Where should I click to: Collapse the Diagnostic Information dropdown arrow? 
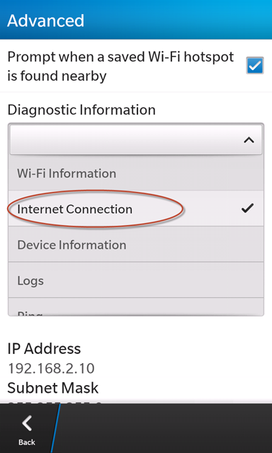(249, 140)
